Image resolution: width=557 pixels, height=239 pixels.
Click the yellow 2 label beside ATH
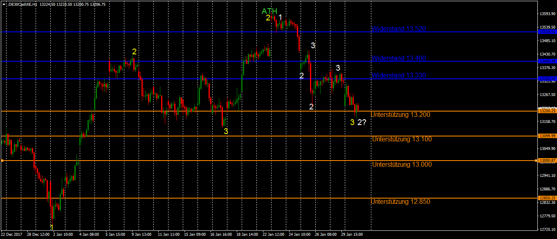click(268, 18)
